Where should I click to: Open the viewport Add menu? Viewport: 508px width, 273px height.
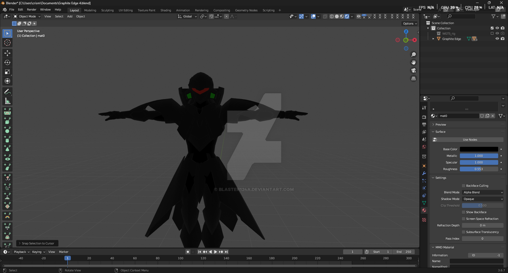click(x=69, y=16)
